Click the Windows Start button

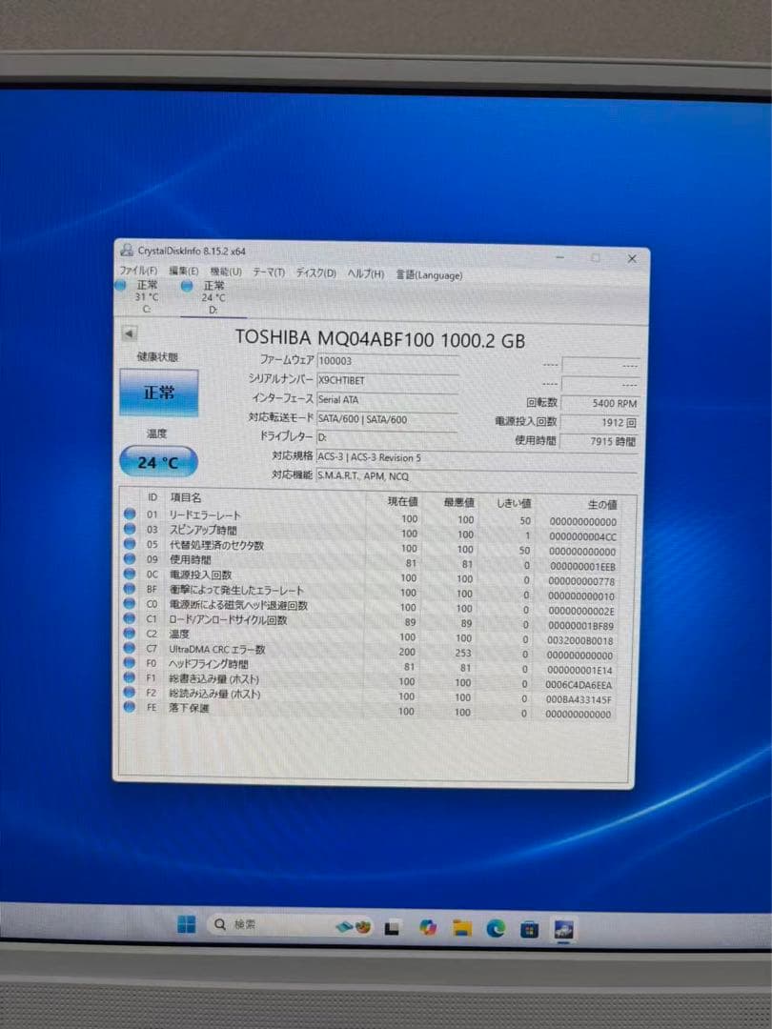click(x=185, y=925)
